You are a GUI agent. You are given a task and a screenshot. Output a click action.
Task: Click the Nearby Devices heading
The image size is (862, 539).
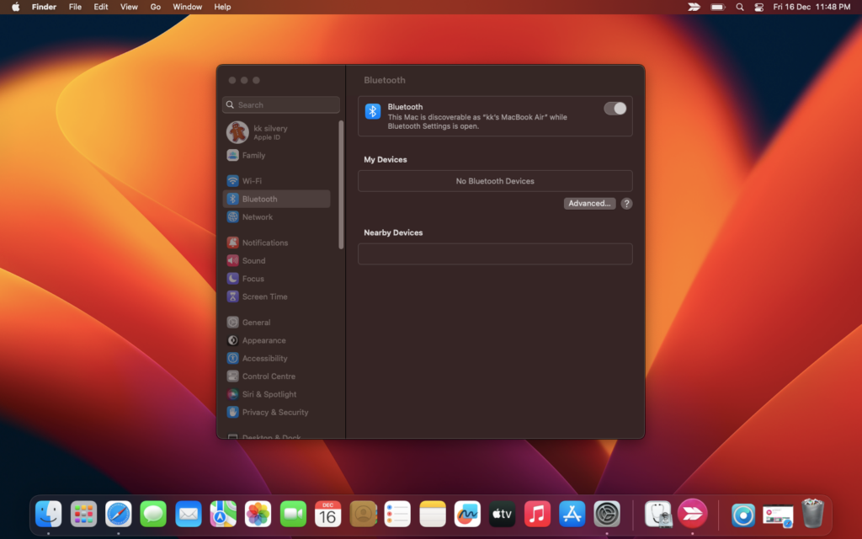pos(393,232)
